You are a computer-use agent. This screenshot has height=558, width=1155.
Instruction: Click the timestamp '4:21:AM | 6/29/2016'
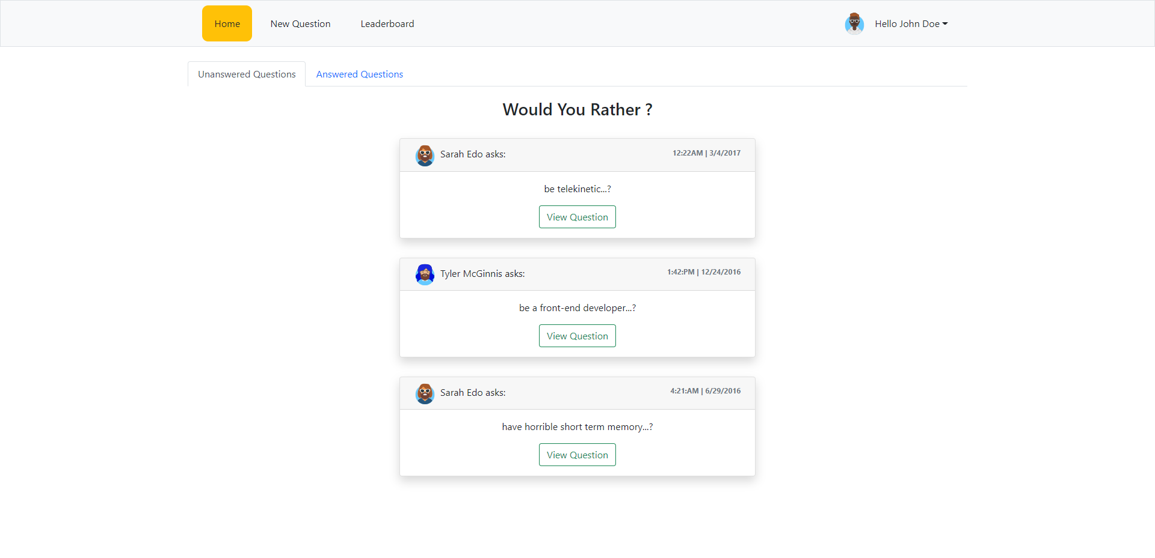(x=706, y=391)
